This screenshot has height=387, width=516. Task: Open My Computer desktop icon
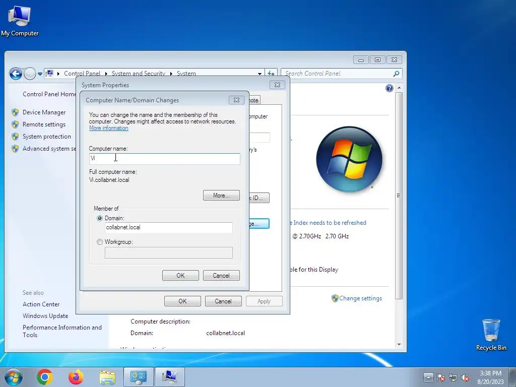[x=20, y=21]
